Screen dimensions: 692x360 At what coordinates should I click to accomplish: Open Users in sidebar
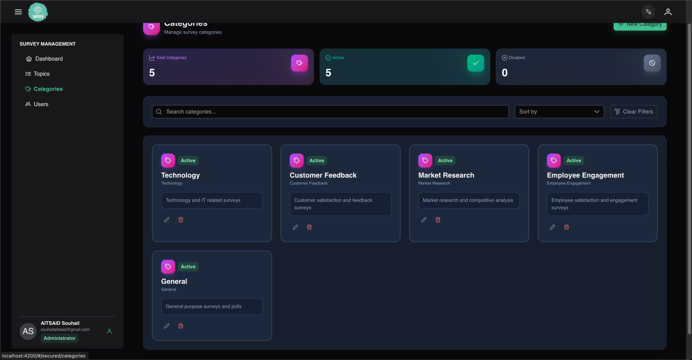point(37,104)
